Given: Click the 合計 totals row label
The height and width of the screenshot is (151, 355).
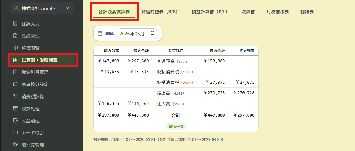Looking at the screenshot, I should (x=176, y=115).
